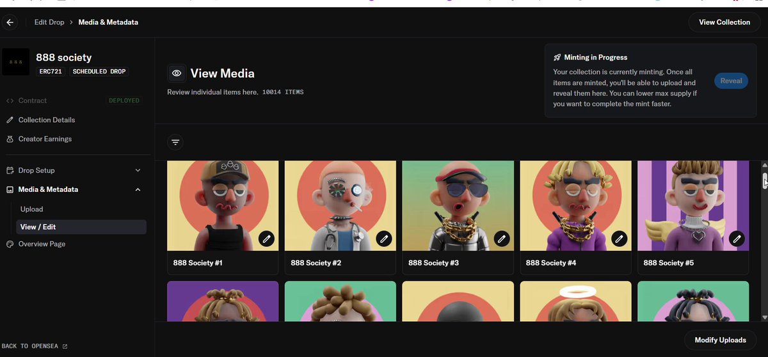Click the scrollbar down arrow

pos(765,317)
